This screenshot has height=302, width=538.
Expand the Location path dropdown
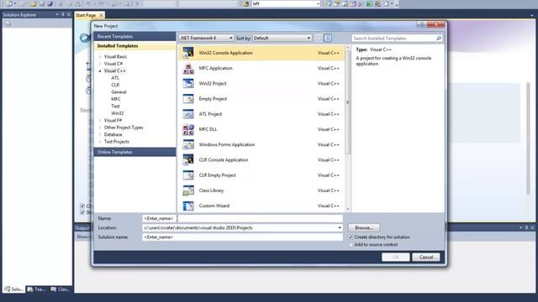(340, 227)
